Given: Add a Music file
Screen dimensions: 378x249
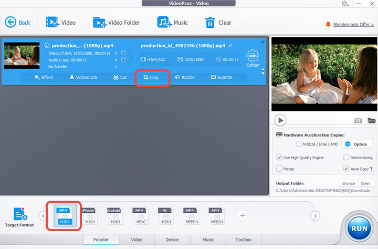Looking at the screenshot, I should click(x=172, y=23).
